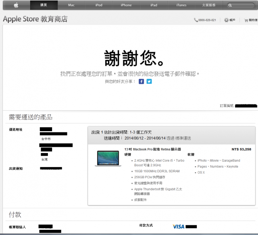Click the Pages、Numbers、Keynote software line
The height and width of the screenshot is (235, 258).
pos(218,167)
